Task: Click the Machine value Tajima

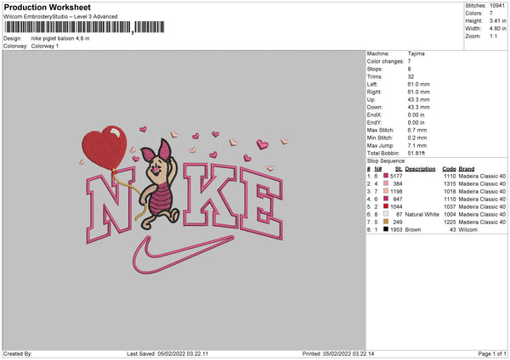Action: tap(416, 53)
